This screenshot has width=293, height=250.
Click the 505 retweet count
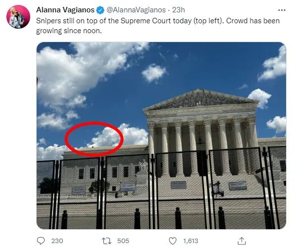click(123, 241)
